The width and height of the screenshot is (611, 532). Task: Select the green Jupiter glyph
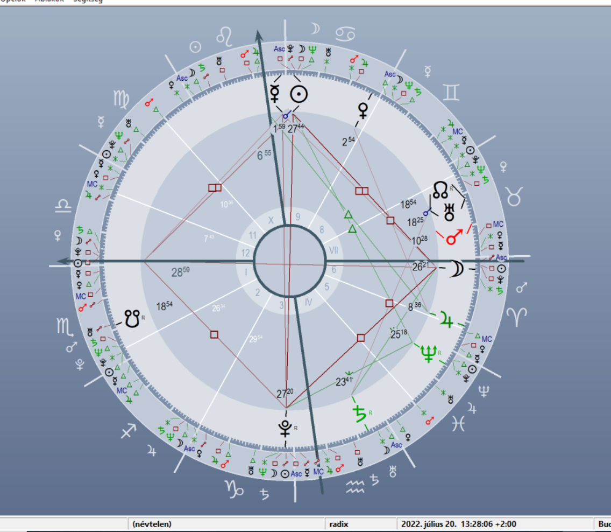coord(446,319)
